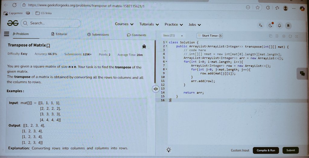This screenshot has width=309, height=158.
Task: Submit the solution
Action: click(x=291, y=150)
